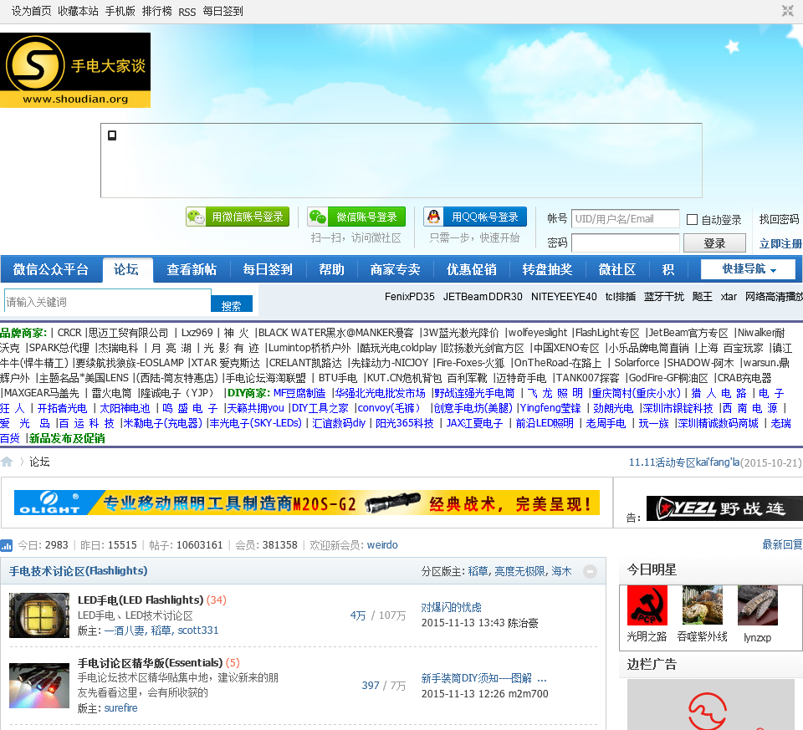803x730 pixels.
Task: Open the 微信公众平台 nav tab
Action: [51, 269]
